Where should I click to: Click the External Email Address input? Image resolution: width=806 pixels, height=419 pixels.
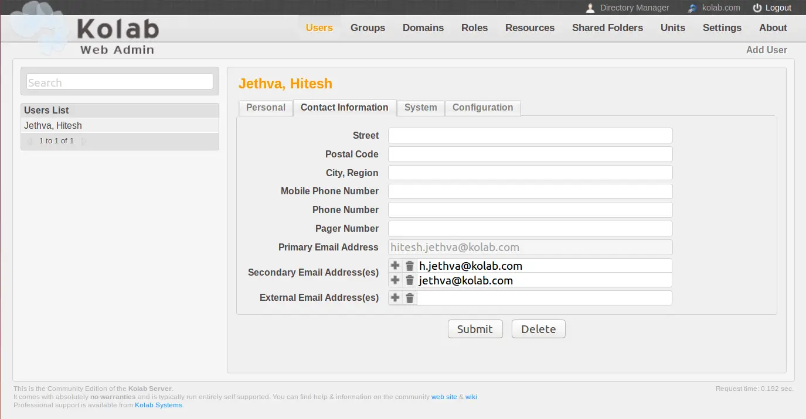544,298
